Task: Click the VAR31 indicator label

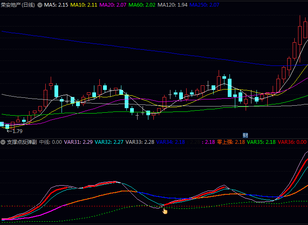Action: point(78,142)
